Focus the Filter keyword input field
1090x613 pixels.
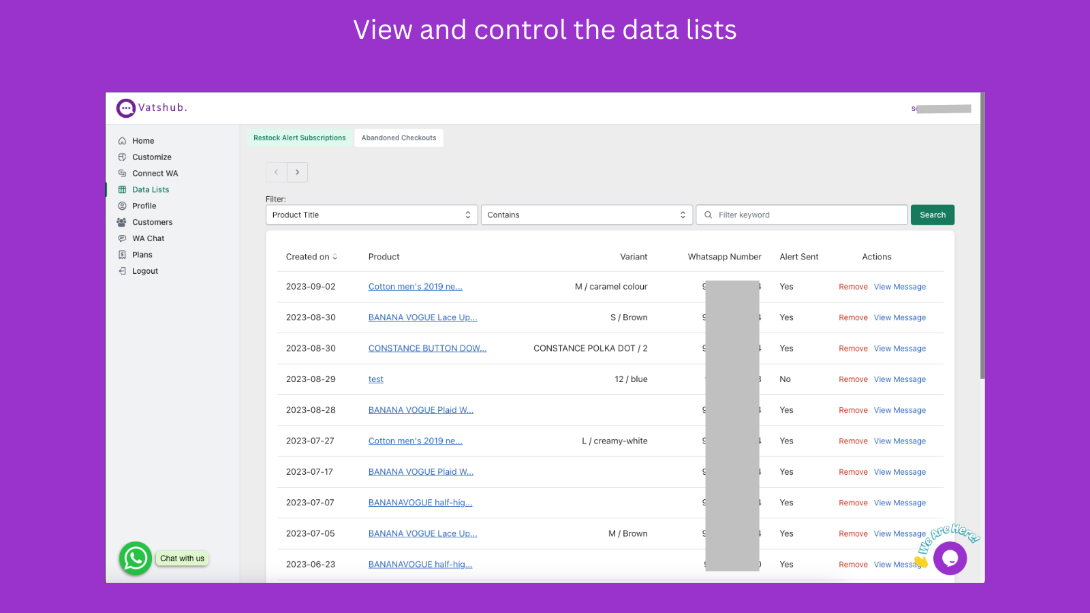pyautogui.click(x=802, y=215)
